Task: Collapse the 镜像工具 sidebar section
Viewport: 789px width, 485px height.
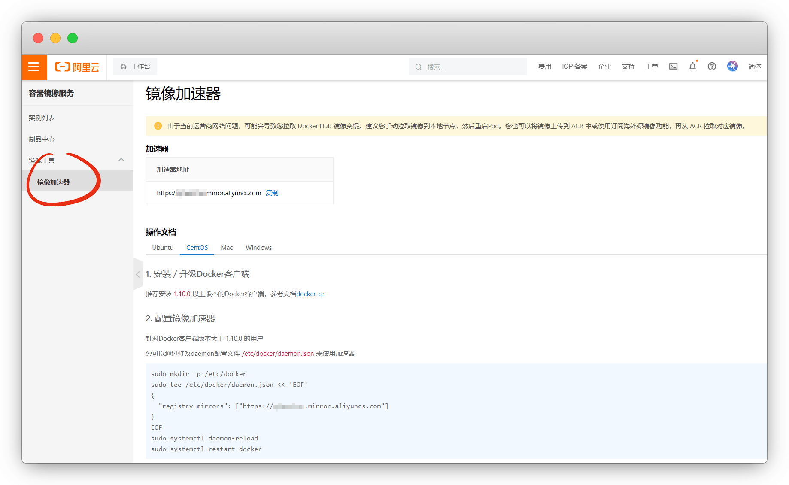Action: click(x=121, y=160)
